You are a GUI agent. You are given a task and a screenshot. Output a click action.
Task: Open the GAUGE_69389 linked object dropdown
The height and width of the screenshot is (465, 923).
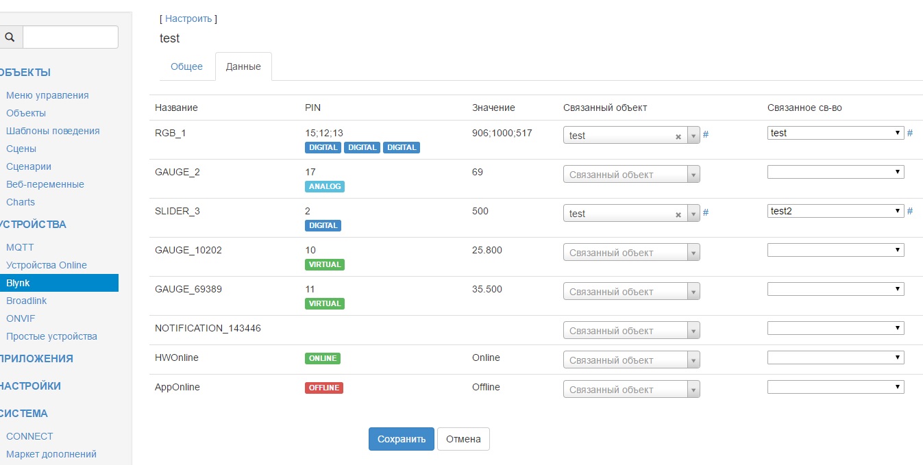point(632,292)
